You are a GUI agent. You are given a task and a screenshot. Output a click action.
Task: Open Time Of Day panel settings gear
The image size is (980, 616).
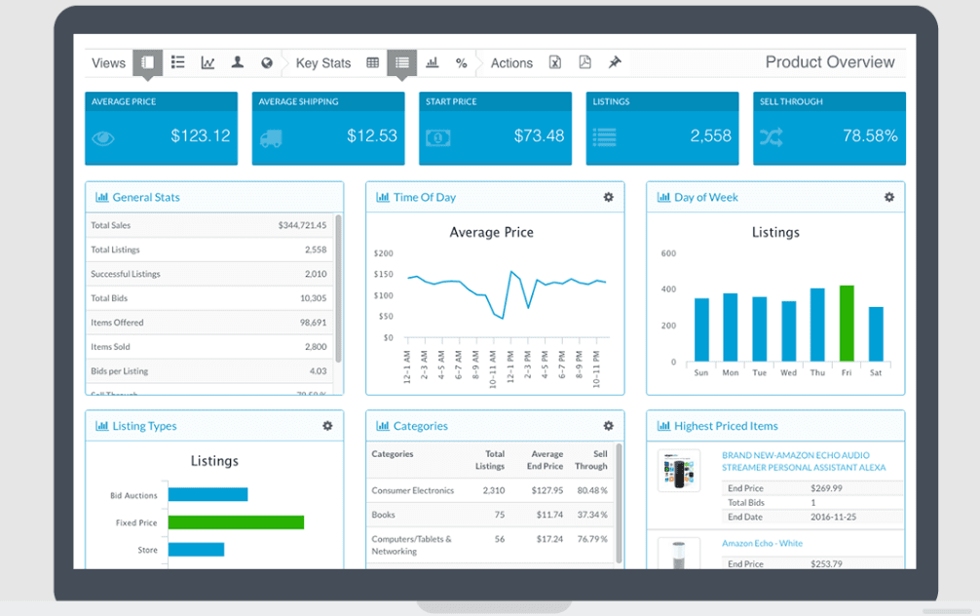tap(609, 197)
